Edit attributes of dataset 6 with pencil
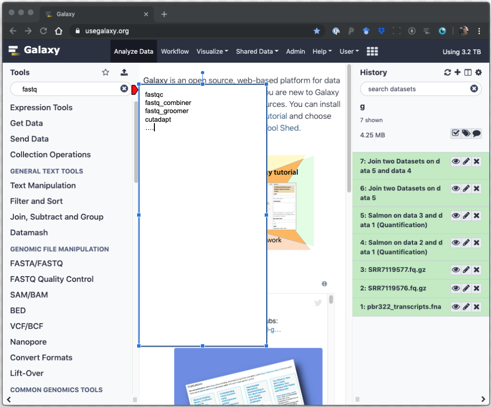 click(x=466, y=188)
